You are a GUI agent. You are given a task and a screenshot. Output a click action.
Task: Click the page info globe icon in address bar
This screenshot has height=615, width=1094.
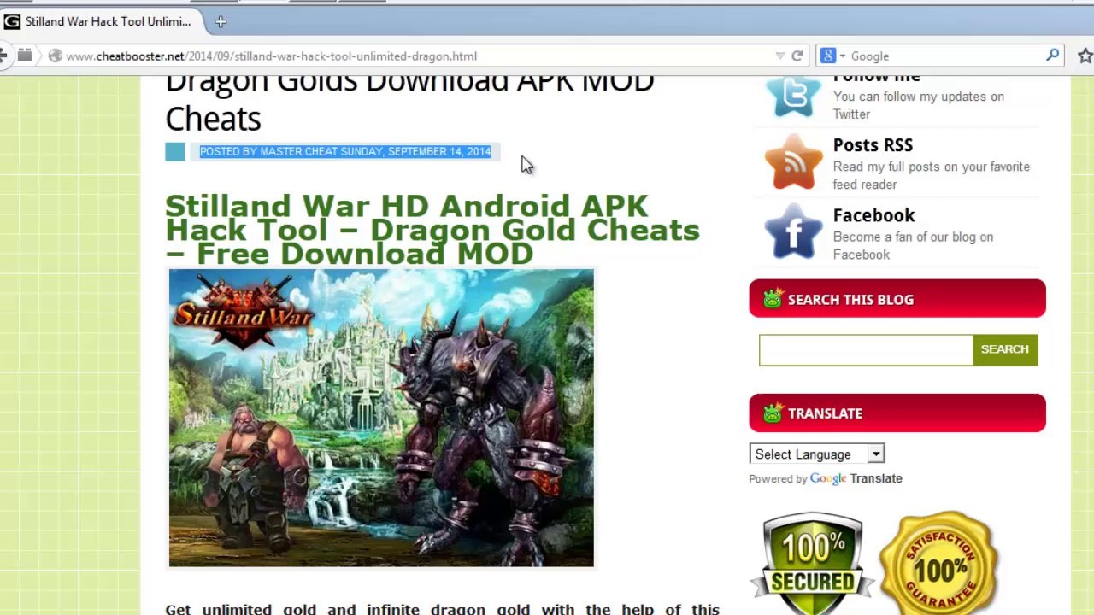point(56,56)
